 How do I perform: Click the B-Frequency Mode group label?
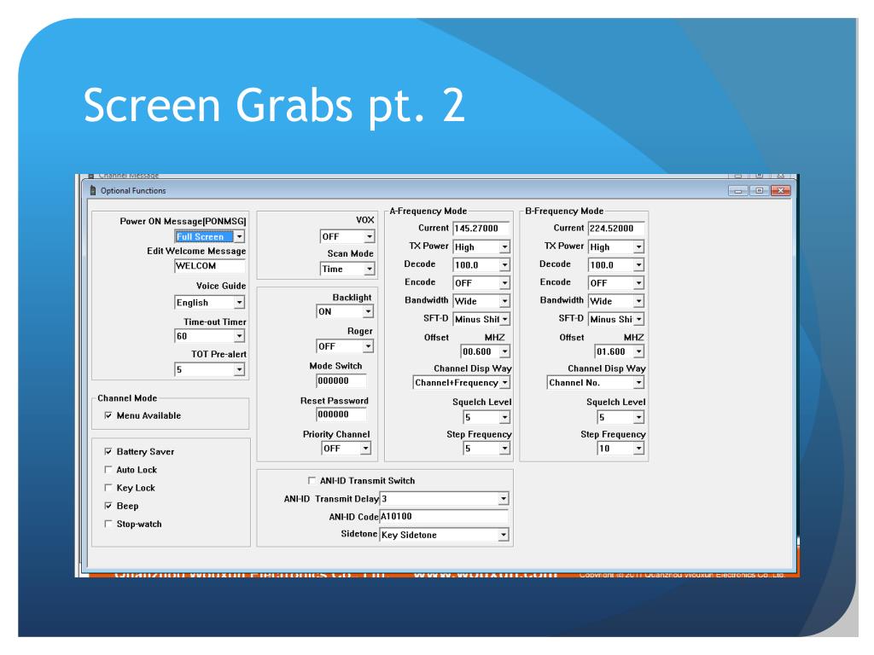(x=564, y=212)
